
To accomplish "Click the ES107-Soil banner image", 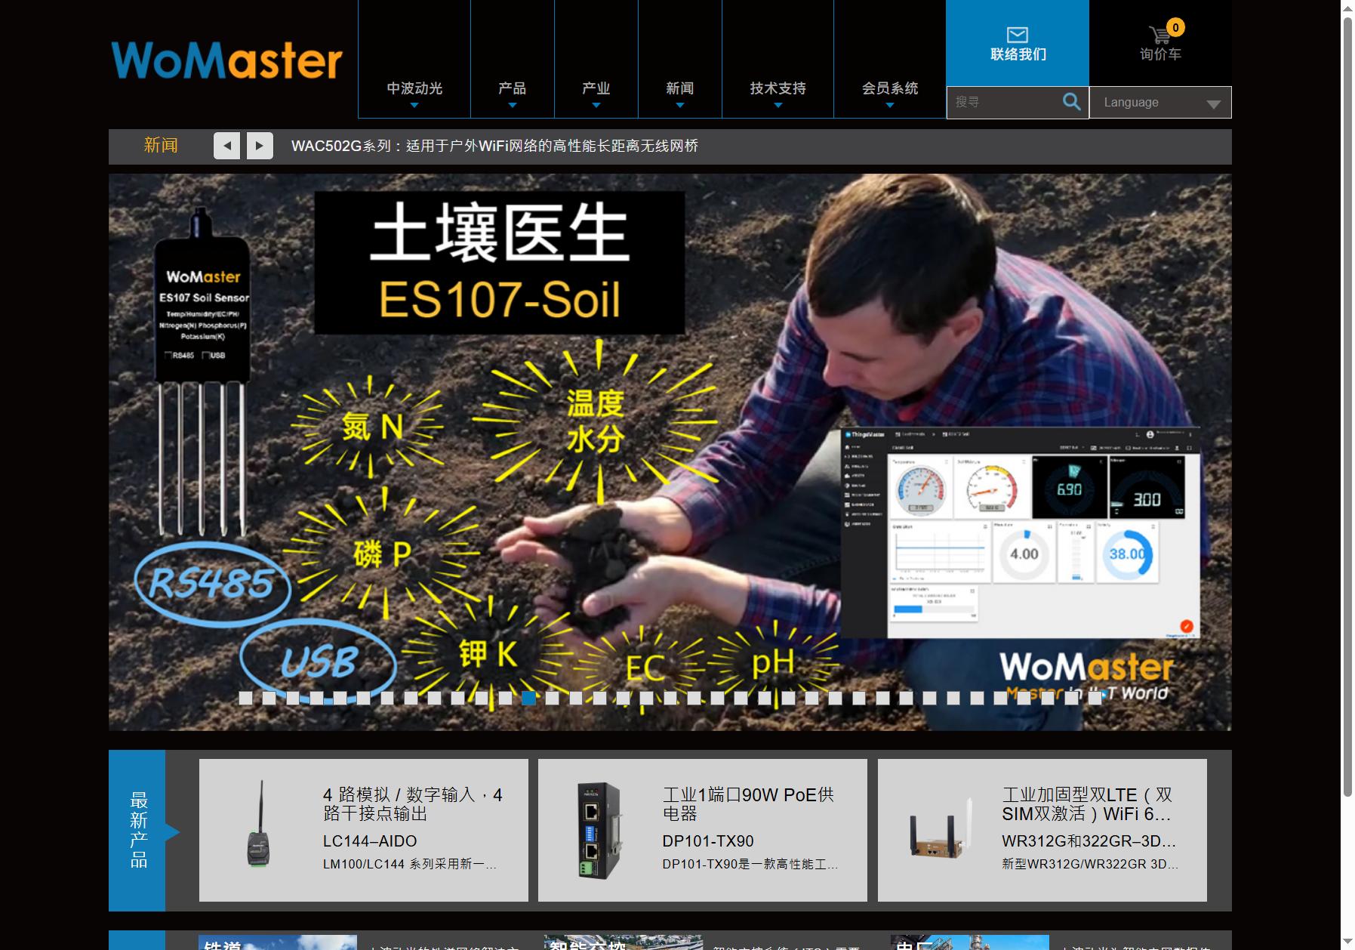I will point(670,452).
